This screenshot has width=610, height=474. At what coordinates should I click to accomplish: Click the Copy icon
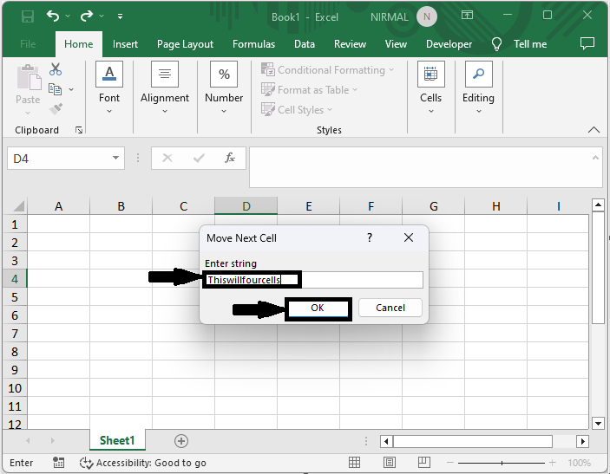click(55, 89)
